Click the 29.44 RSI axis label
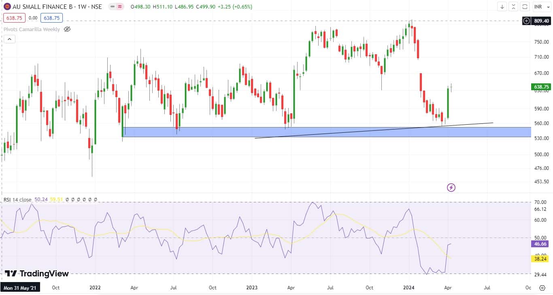 tap(541, 274)
